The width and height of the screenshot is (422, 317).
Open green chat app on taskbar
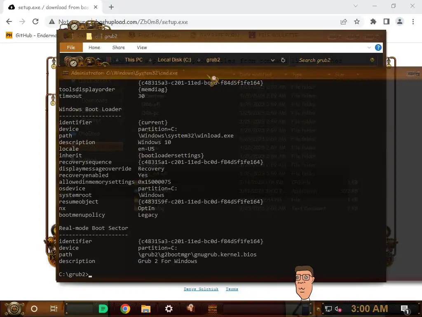(x=103, y=309)
